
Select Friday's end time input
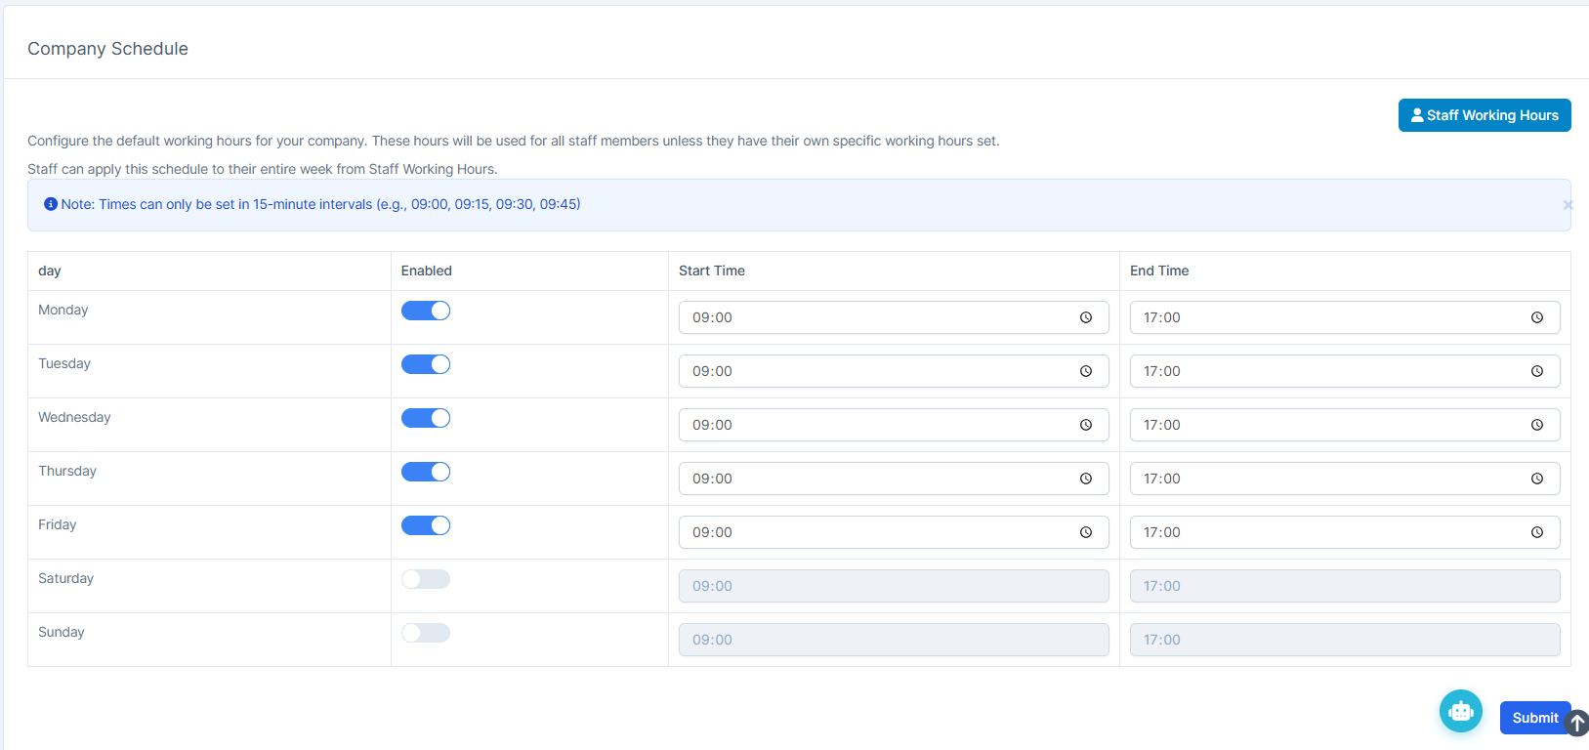[x=1328, y=532]
